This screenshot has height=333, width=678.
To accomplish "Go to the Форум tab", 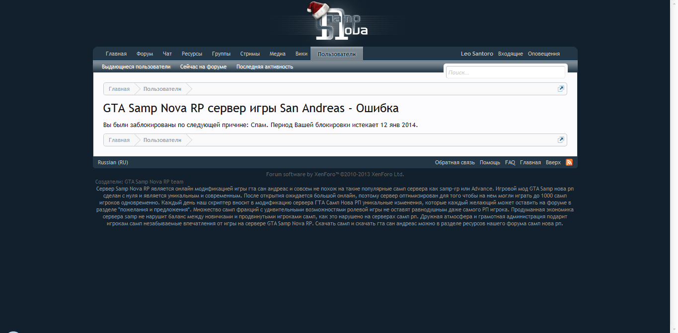I will [x=145, y=54].
